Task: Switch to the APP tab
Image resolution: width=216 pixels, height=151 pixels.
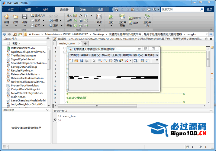Action: 45,9
